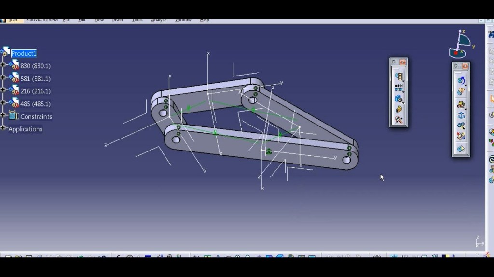Click the Fixed Part anchor icon
Screen dimensions: 494x277
pyautogui.click(x=461, y=115)
